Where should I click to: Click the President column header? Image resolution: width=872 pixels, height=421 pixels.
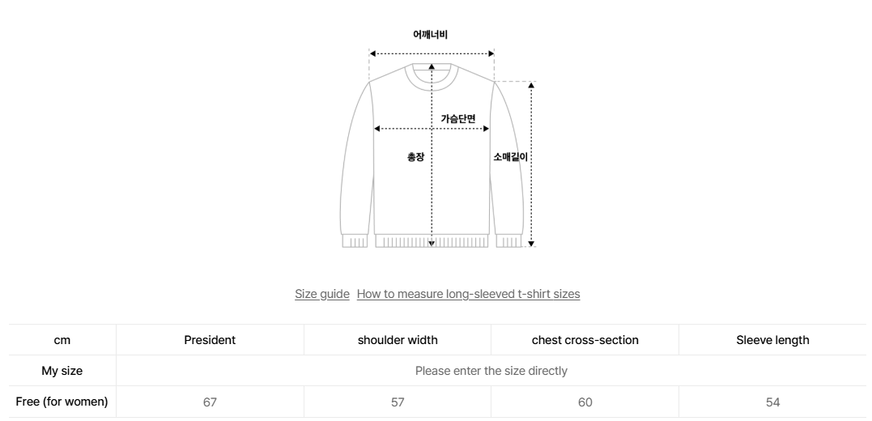pos(210,340)
